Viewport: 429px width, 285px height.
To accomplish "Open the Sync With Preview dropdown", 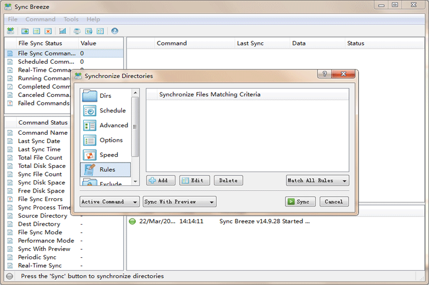I will coord(180,202).
